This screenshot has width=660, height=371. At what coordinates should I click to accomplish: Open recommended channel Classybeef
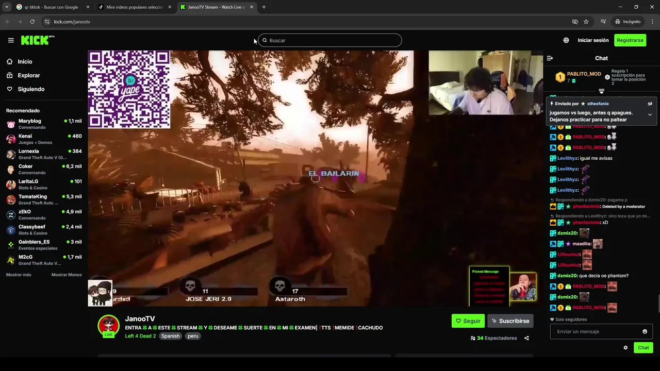click(44, 230)
